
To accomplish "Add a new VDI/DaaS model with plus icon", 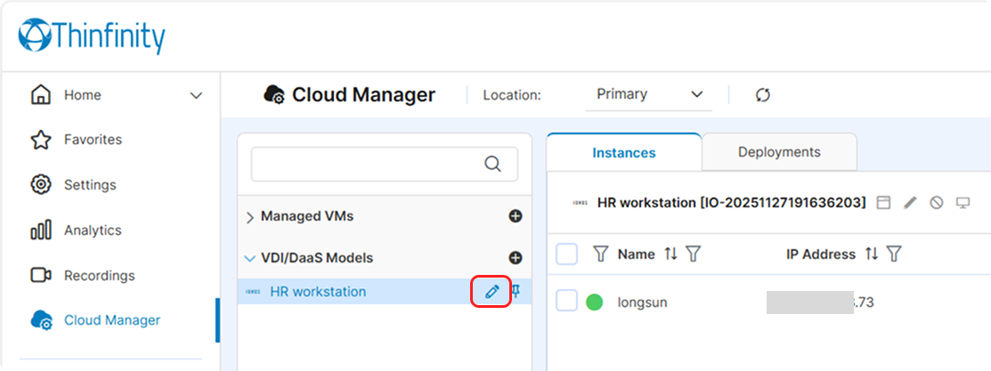I will (515, 258).
